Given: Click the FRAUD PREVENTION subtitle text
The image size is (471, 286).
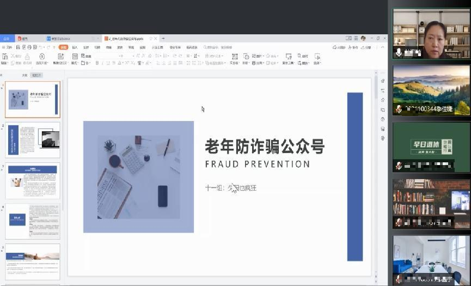Looking at the screenshot, I should point(258,164).
